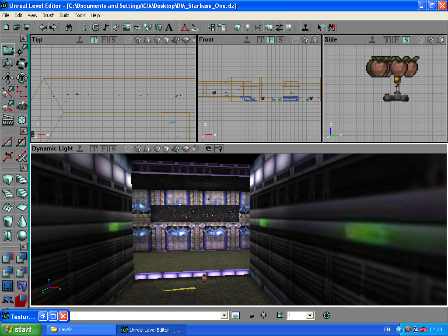448x336 pixels.
Task: Open the search binoculars tool
Action: coord(69,27)
